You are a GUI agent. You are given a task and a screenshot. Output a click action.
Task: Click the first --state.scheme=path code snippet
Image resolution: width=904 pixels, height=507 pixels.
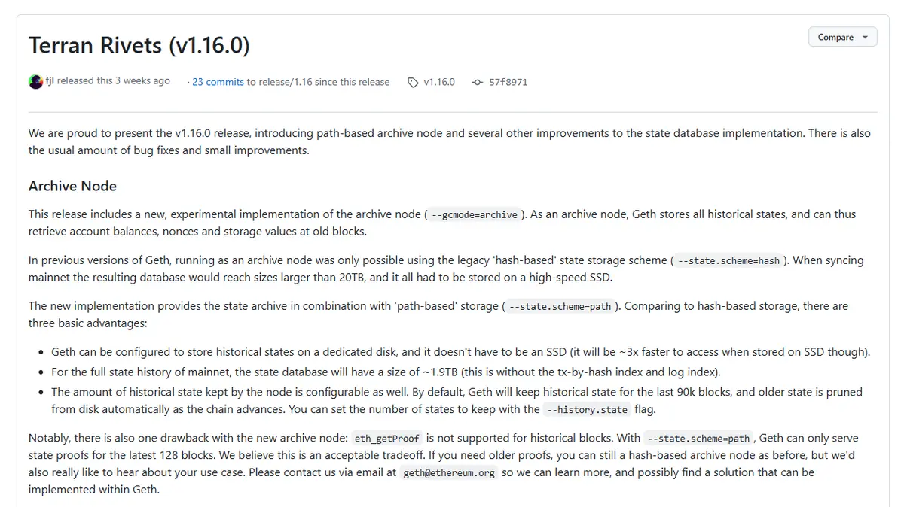[560, 307]
